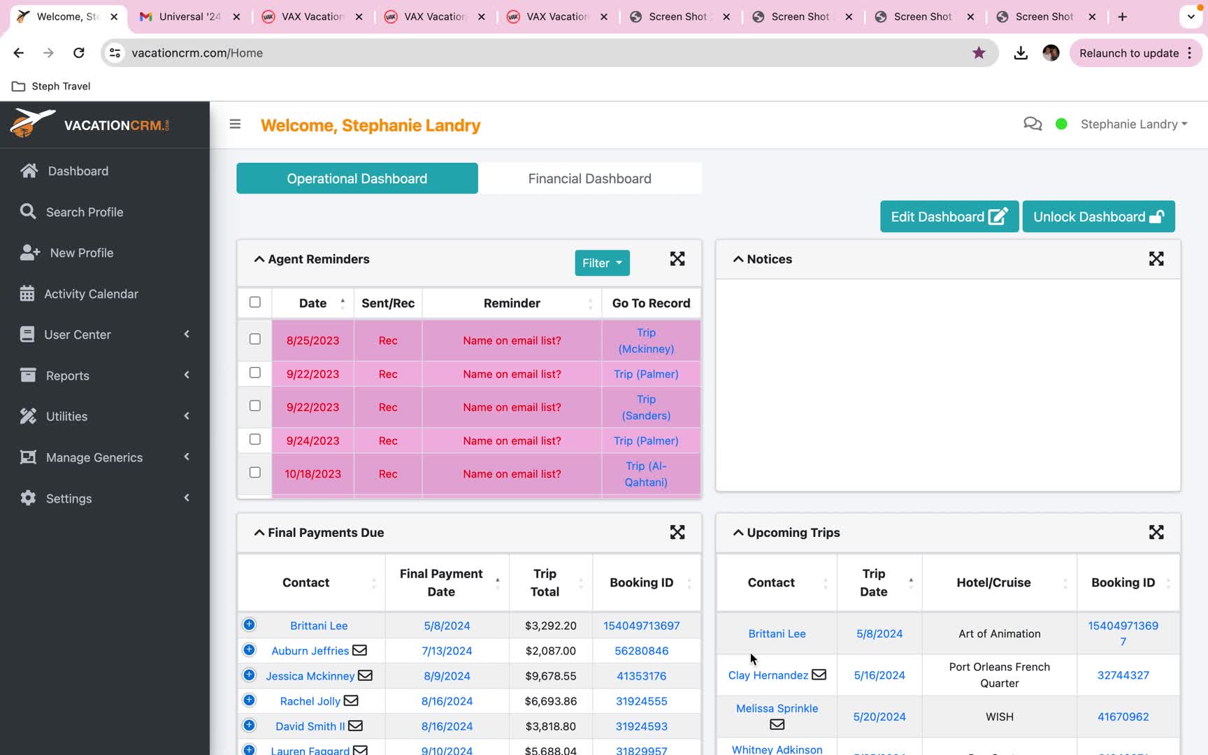Bookmark star in the address bar
Image resolution: width=1208 pixels, height=755 pixels.
[x=979, y=52]
